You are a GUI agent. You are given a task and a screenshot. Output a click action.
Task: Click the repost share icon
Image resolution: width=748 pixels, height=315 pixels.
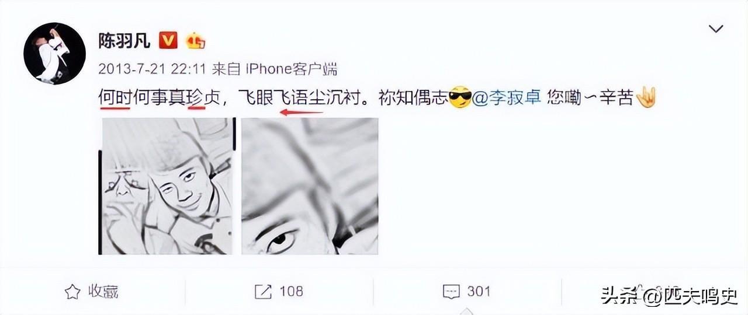point(263,291)
